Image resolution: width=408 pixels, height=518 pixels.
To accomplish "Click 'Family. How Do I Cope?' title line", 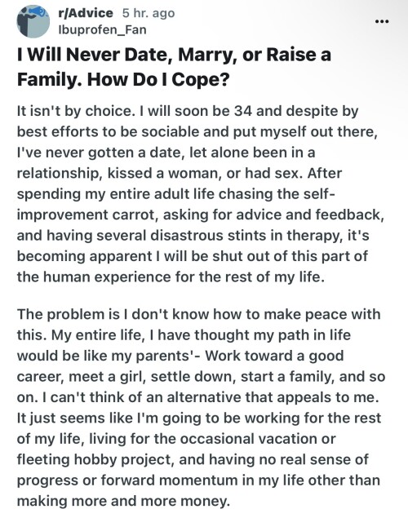I will (123, 79).
